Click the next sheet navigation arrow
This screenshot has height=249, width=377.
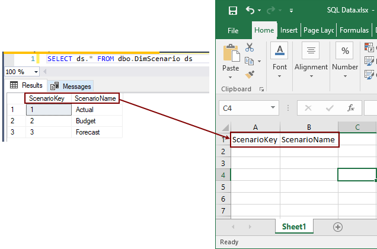pyautogui.click(x=250, y=226)
